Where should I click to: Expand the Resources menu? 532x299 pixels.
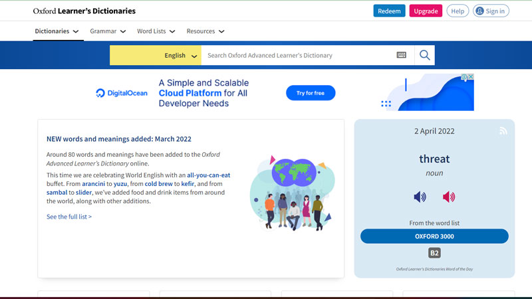pyautogui.click(x=205, y=31)
